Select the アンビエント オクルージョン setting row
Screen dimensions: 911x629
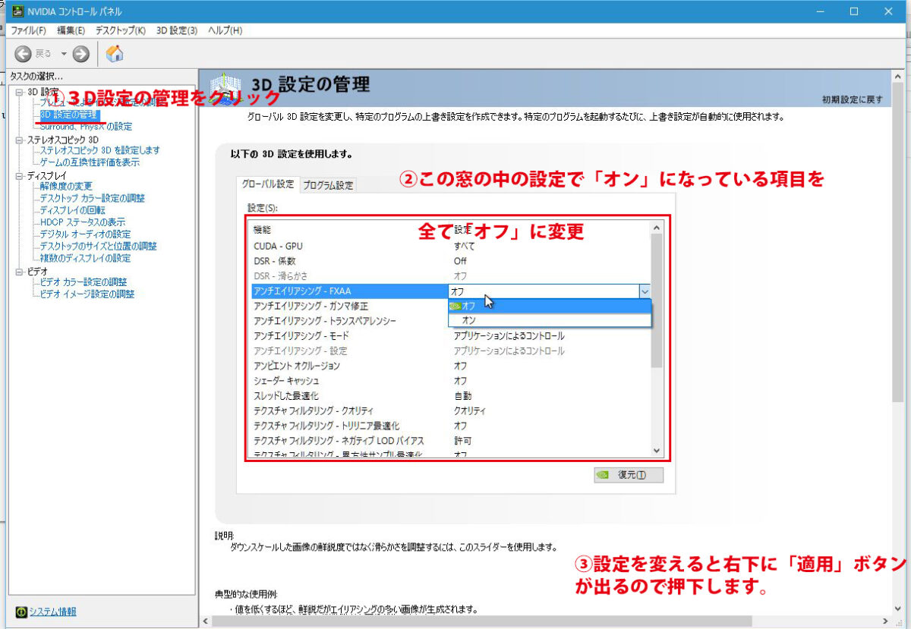297,366
